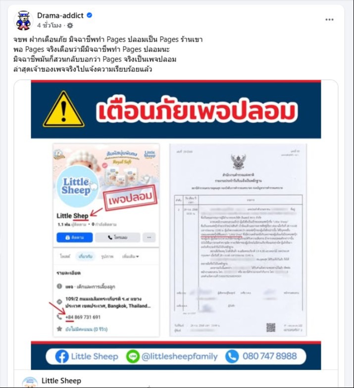Click the blue follow button in screenshot
Image resolution: width=354 pixels, height=388 pixels.
75,237
